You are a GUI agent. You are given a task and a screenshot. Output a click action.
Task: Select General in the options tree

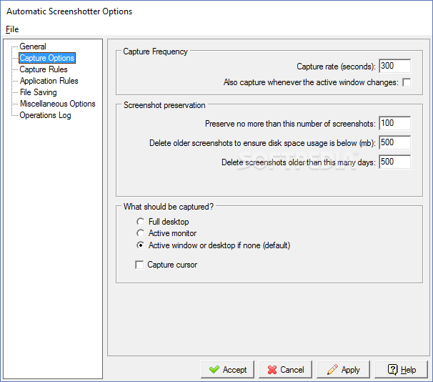pyautogui.click(x=33, y=46)
